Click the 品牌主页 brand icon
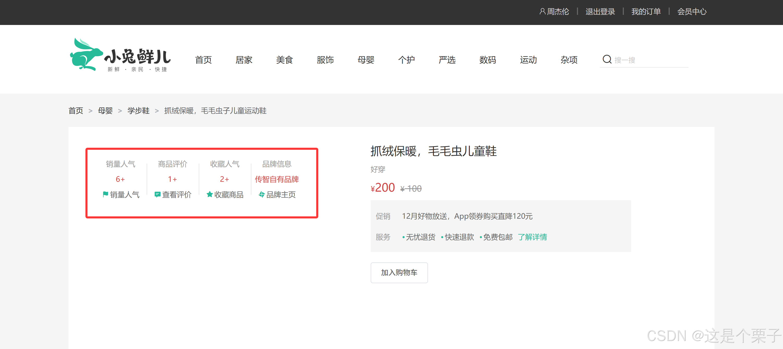 click(262, 194)
